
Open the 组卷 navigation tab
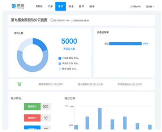[x=92, y=6]
